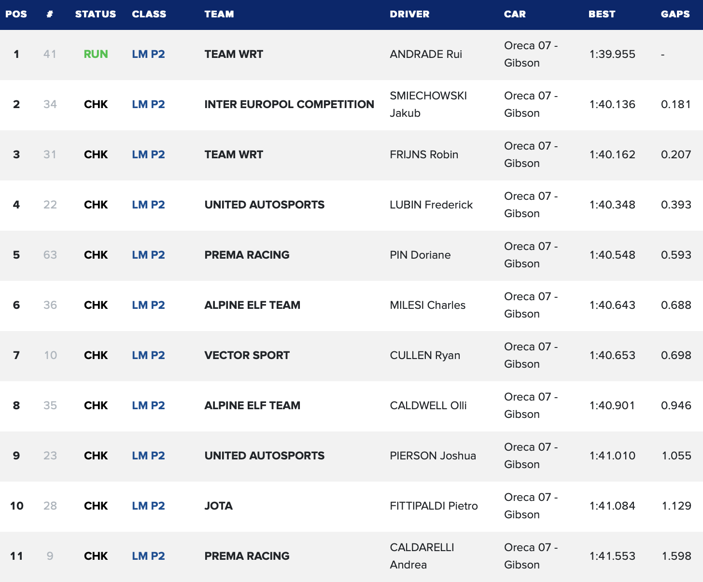
Task: Select best time 1:40.162
Action: (x=612, y=154)
